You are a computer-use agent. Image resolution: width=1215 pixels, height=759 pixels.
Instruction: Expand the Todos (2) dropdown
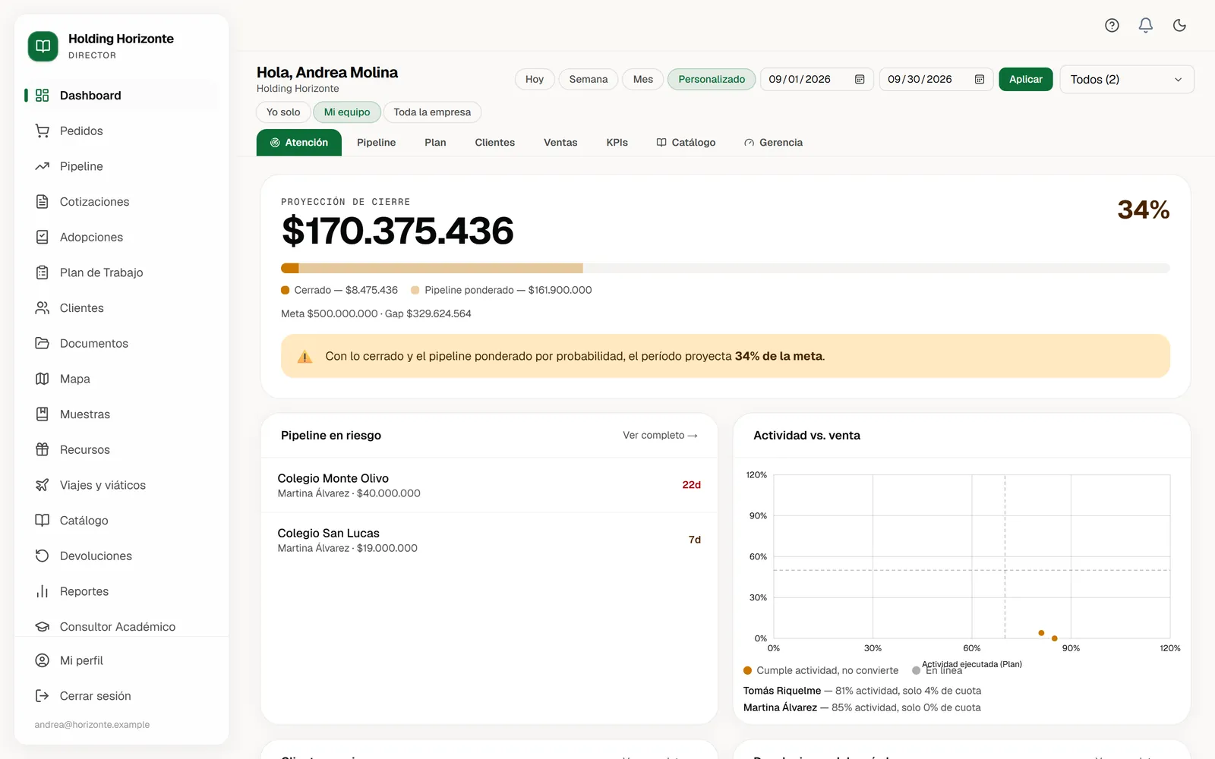click(x=1127, y=79)
